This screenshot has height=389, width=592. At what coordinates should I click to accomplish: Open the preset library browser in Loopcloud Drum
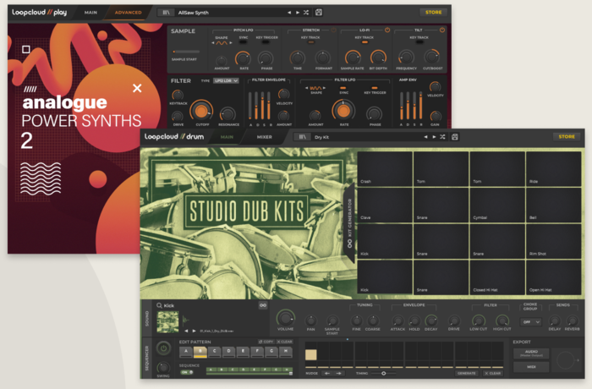(x=300, y=136)
